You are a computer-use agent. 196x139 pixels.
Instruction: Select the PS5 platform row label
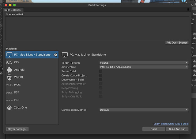pos(17,100)
